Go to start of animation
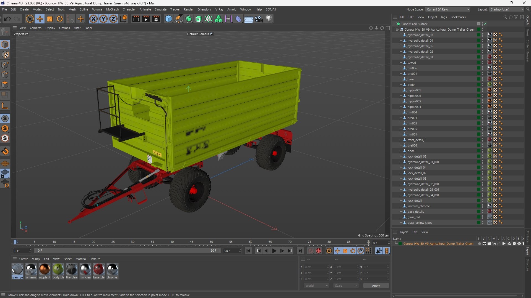Viewport: 531px width, 298px height. (x=248, y=251)
